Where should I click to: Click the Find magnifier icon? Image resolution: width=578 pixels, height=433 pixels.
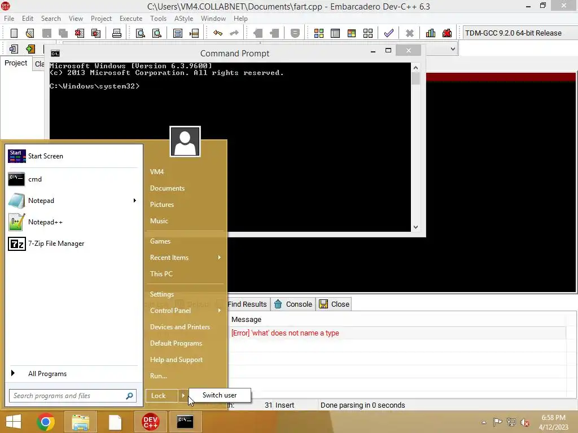(140, 33)
